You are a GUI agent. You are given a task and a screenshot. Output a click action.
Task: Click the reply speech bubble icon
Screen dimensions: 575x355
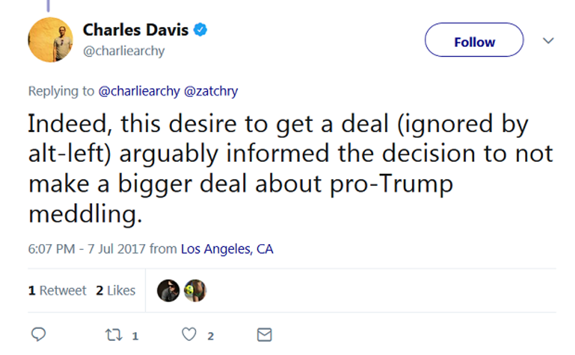click(x=38, y=335)
